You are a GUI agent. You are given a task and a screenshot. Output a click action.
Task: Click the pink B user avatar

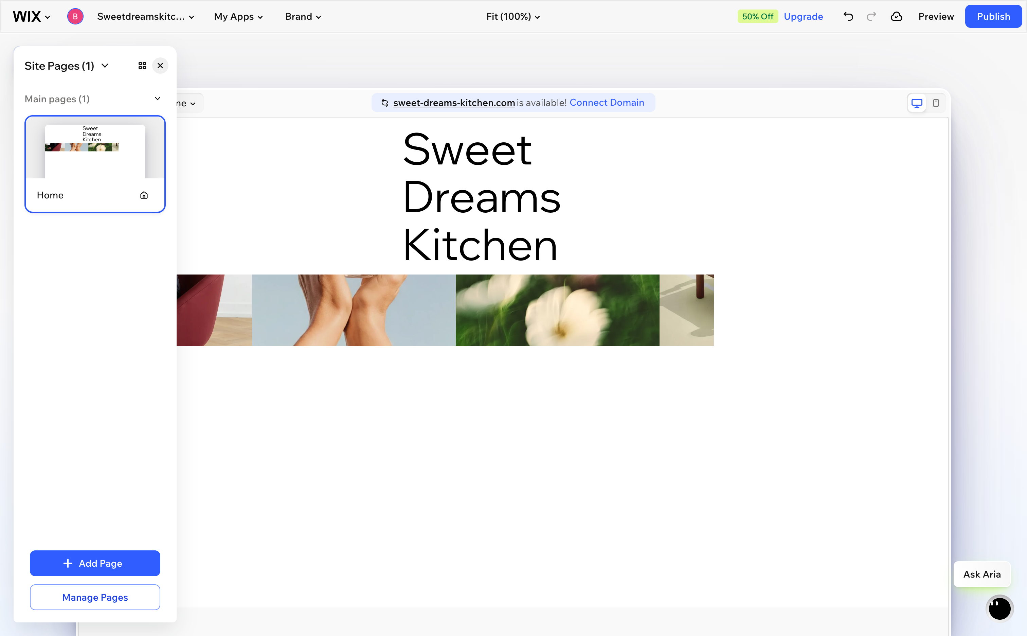pyautogui.click(x=75, y=16)
